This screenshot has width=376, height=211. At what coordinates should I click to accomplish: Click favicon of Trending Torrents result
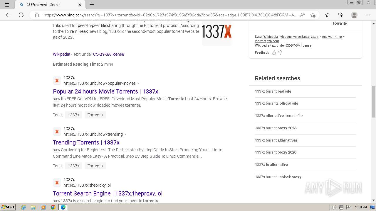[x=57, y=132]
